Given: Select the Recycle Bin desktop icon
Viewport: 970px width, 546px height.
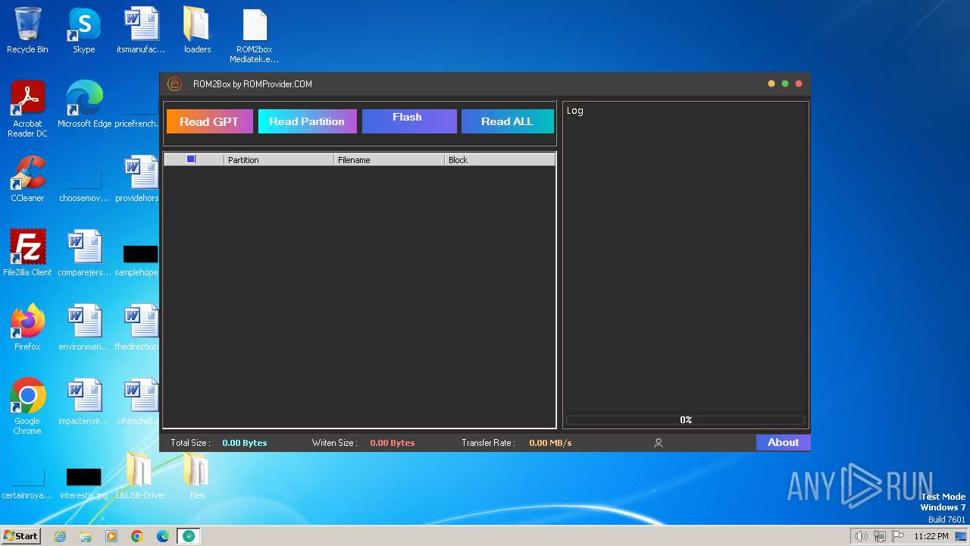Looking at the screenshot, I should [27, 30].
